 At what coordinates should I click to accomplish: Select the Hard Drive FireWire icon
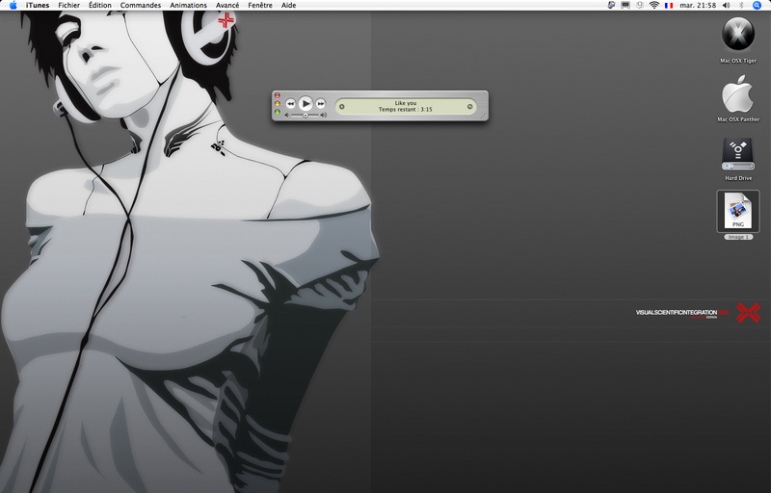(x=738, y=154)
